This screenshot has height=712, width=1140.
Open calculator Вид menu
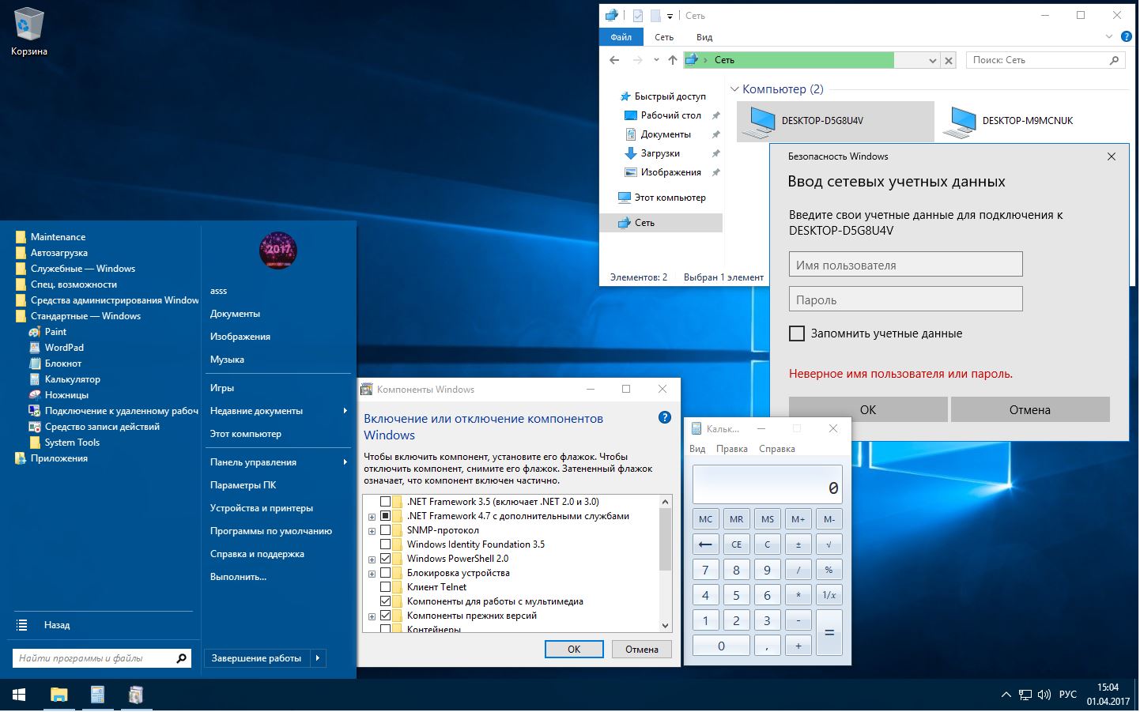click(x=697, y=449)
